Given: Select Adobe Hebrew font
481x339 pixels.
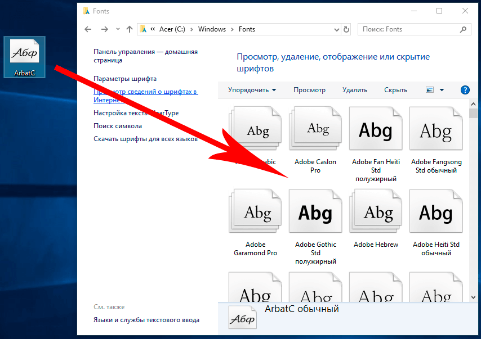Looking at the screenshot, I should point(376,219).
